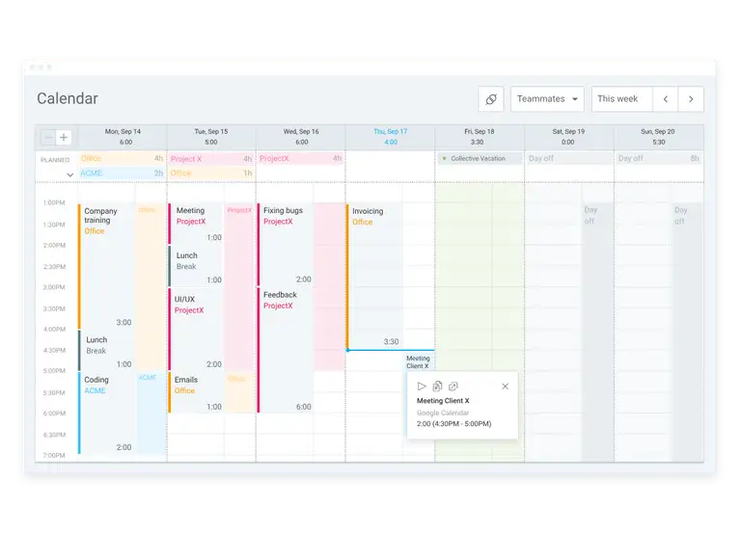
Task: Click the blue ACME planned bar on Monday
Action: [122, 173]
